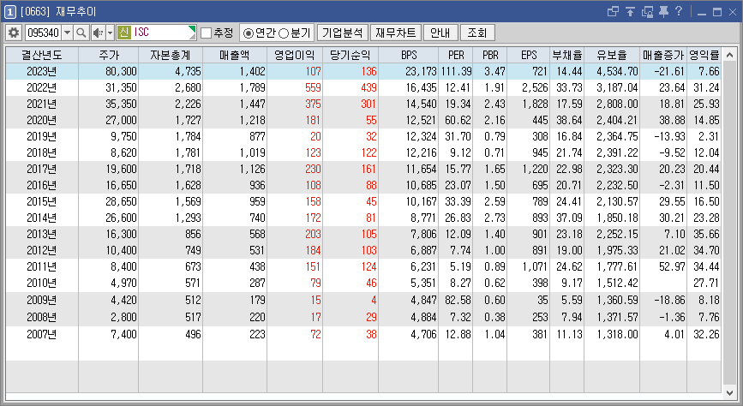Screen dimensions: 743x406
Task: Click the 주가 column header
Action: (x=109, y=55)
